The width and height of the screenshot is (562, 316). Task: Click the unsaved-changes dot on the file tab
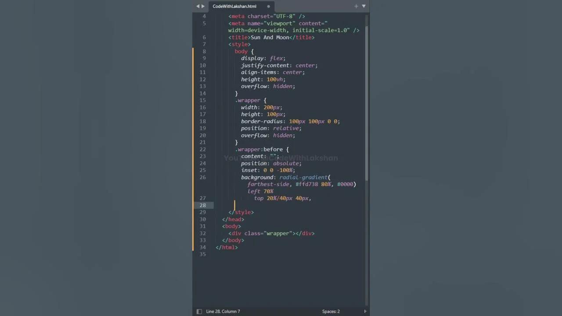click(x=268, y=7)
